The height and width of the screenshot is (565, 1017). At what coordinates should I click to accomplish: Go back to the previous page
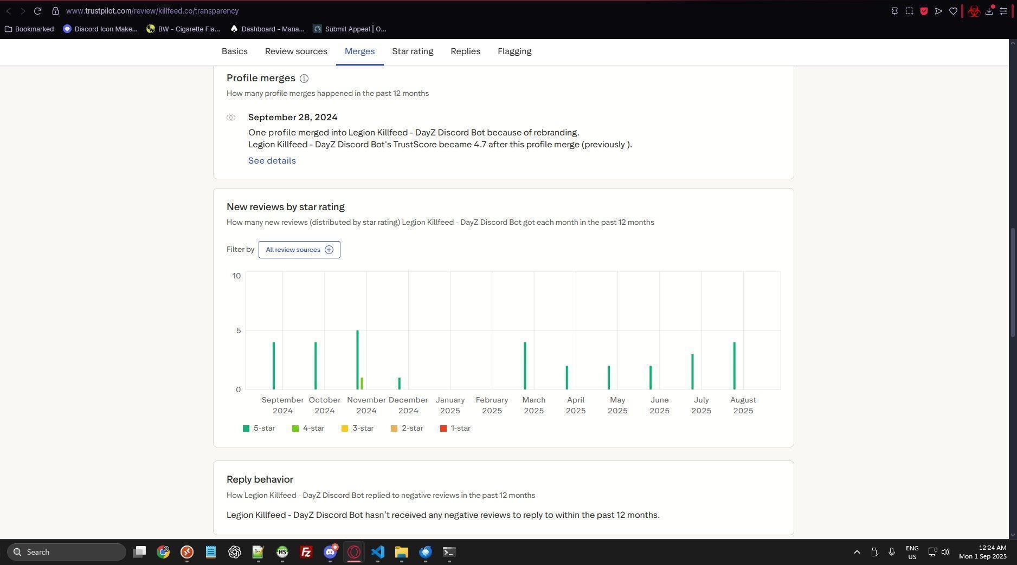(x=9, y=11)
